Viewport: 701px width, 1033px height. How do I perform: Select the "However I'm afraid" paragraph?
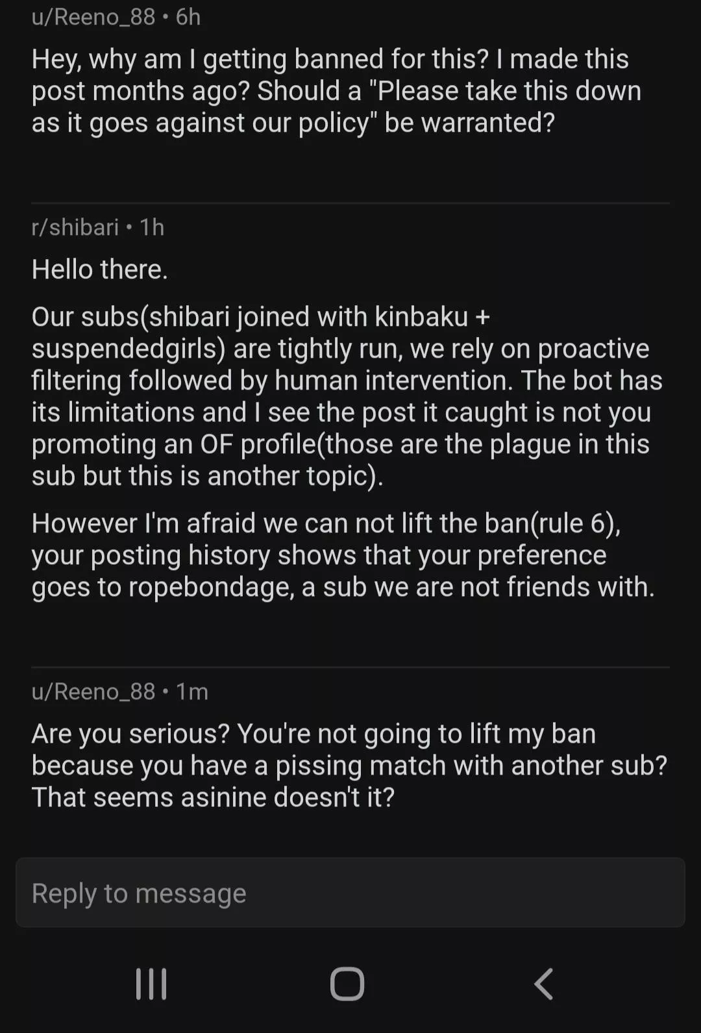[343, 555]
